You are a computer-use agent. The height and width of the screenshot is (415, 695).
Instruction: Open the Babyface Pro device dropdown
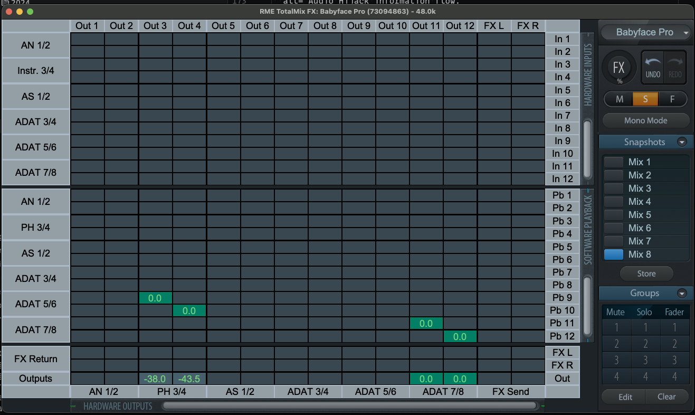(645, 32)
